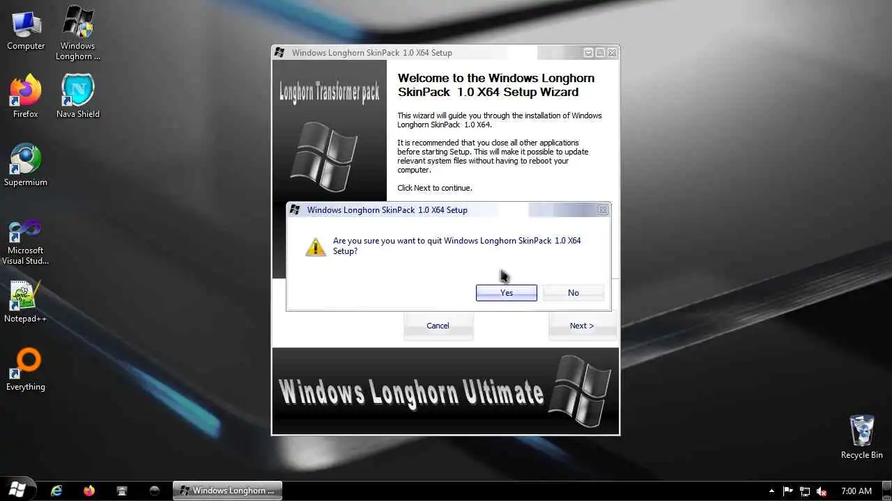Open Microsoft Visual Studio shortcut
Image resolution: width=892 pixels, height=501 pixels.
26,241
